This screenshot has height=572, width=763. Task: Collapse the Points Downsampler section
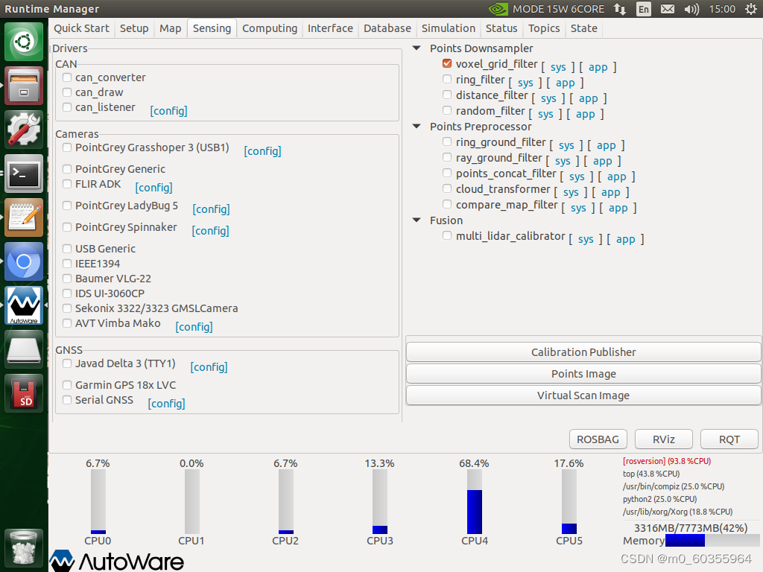coord(417,48)
